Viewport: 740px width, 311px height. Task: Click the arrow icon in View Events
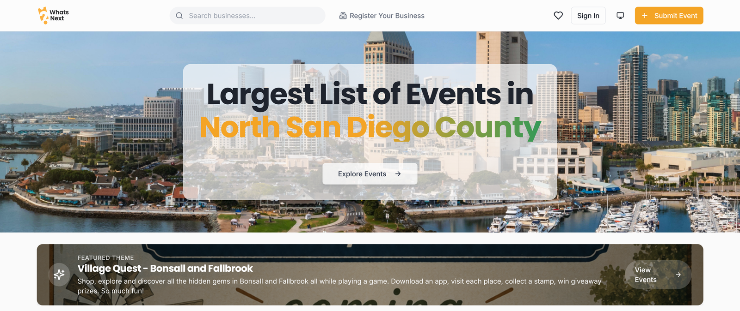(x=678, y=275)
